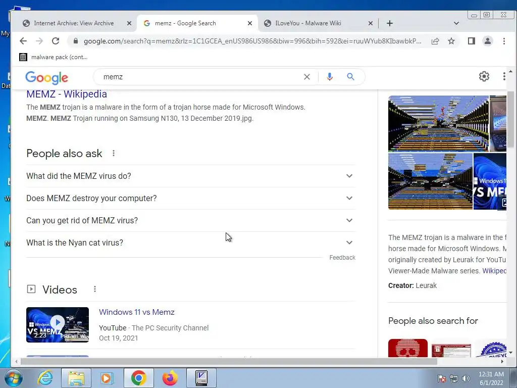Open the Chrome profile avatar

(x=488, y=41)
